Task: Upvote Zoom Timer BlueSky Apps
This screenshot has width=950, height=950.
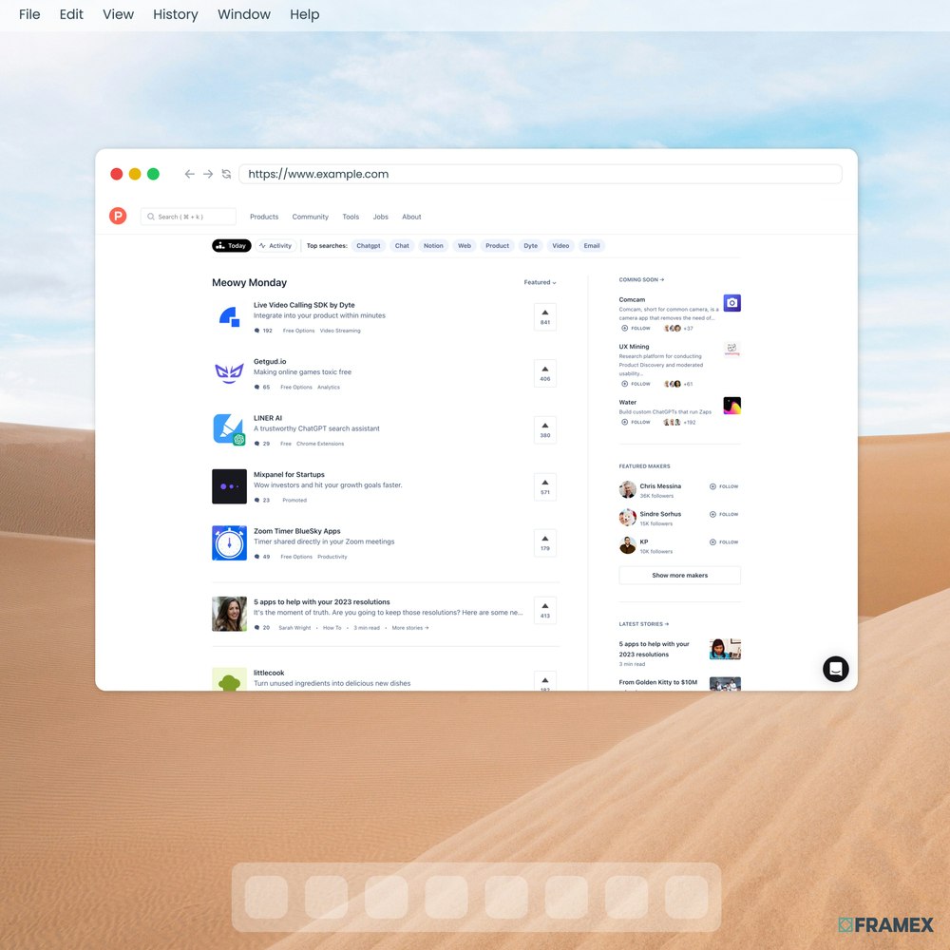Action: (544, 542)
